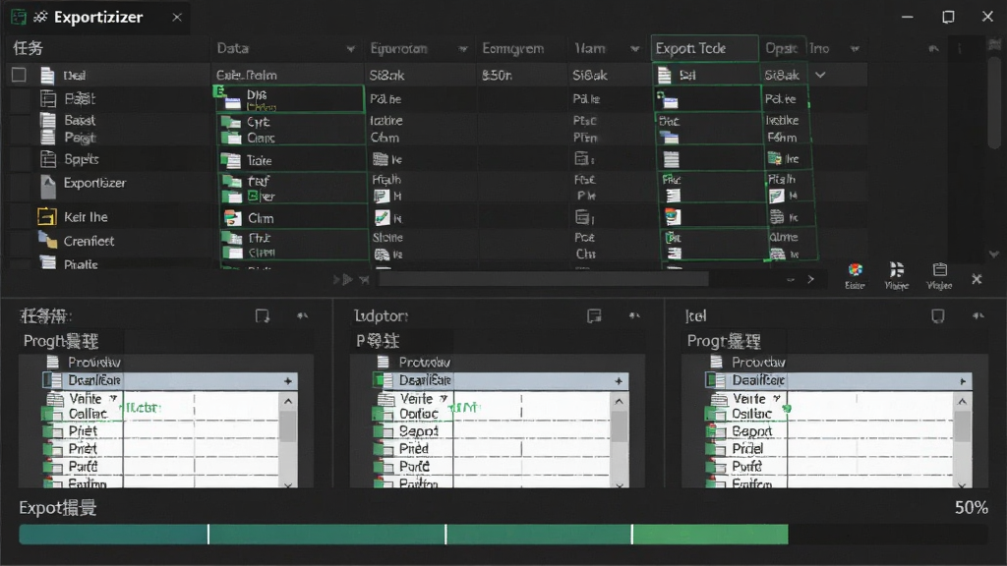This screenshot has height=566, width=1007.
Task: Close the Exportizer tab
Action: [x=177, y=18]
